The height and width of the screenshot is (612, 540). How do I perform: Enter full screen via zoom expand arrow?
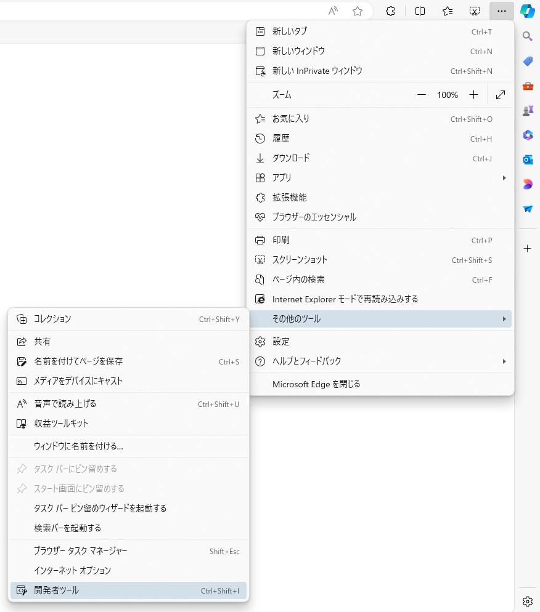tap(501, 95)
